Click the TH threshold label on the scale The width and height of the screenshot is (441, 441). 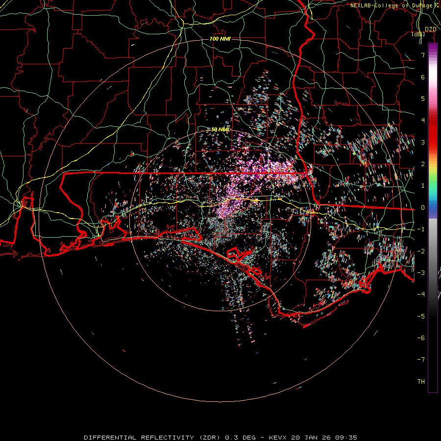tap(421, 382)
